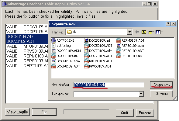179x121 pixels.
Task: Select PRVS0109.ADT in the save dialog
Action: (x=98, y=66)
